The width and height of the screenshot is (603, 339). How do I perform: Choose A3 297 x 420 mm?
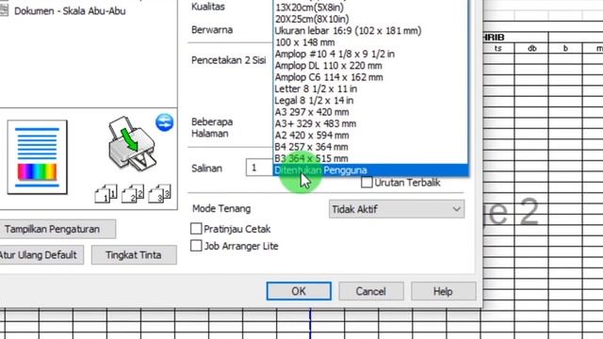(x=370, y=112)
